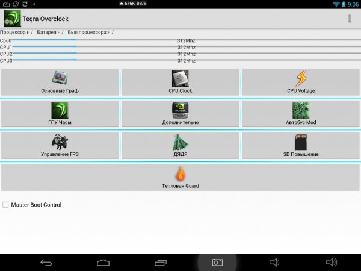Open the three-dot overflow menu
Viewport: 361px width, 271px height.
(350, 19)
